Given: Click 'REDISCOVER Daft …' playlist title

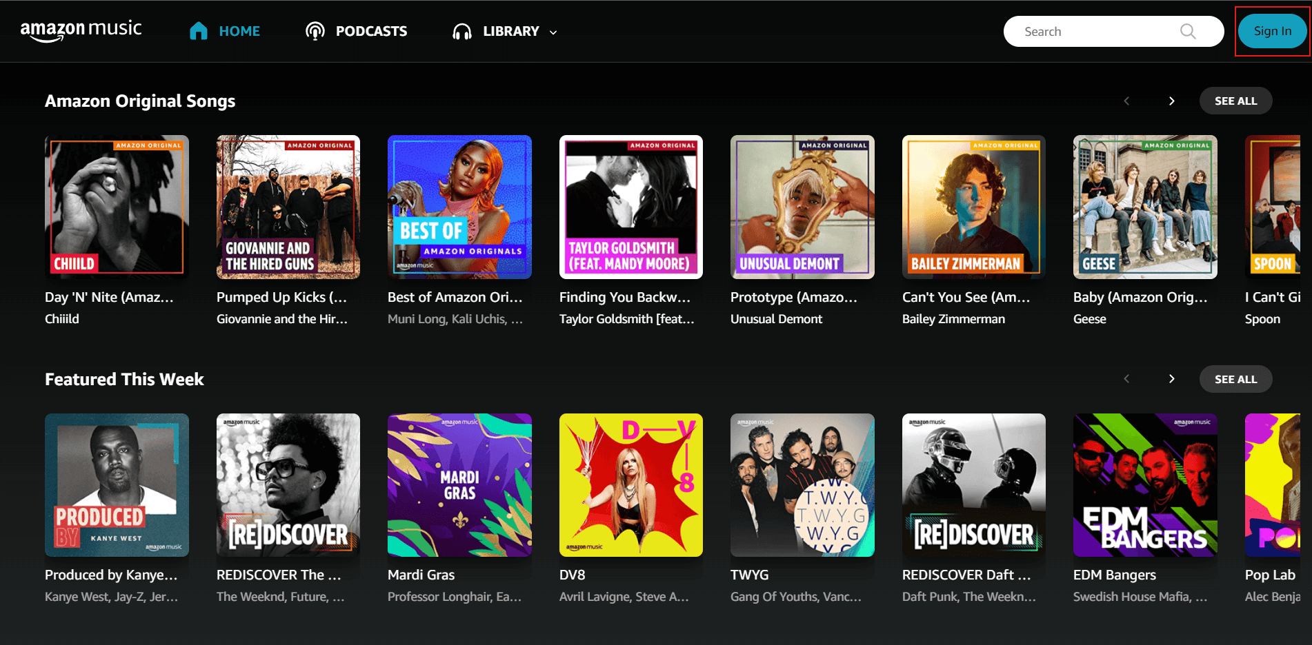Looking at the screenshot, I should click(966, 575).
